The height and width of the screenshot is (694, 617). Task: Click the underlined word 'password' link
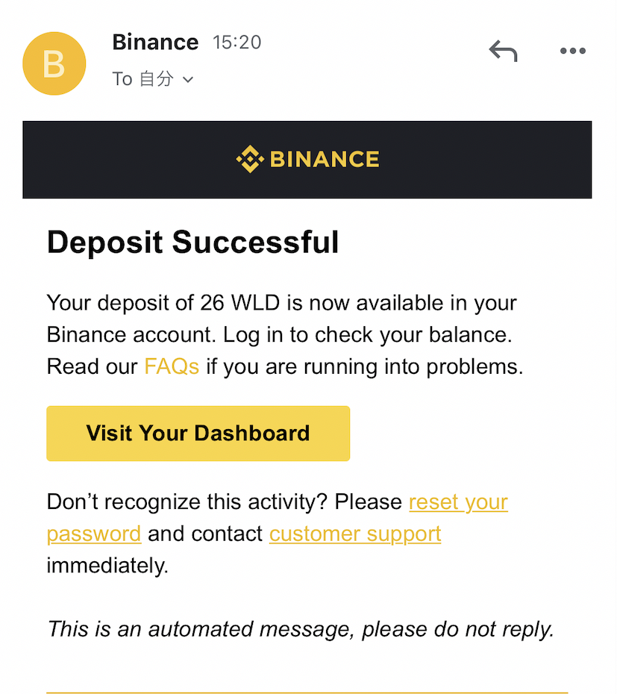click(x=94, y=534)
